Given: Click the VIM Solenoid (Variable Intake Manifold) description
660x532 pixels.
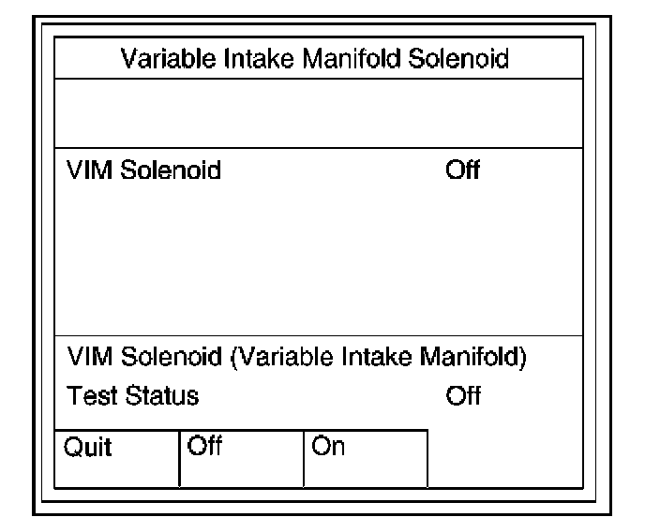Looking at the screenshot, I should [x=297, y=359].
